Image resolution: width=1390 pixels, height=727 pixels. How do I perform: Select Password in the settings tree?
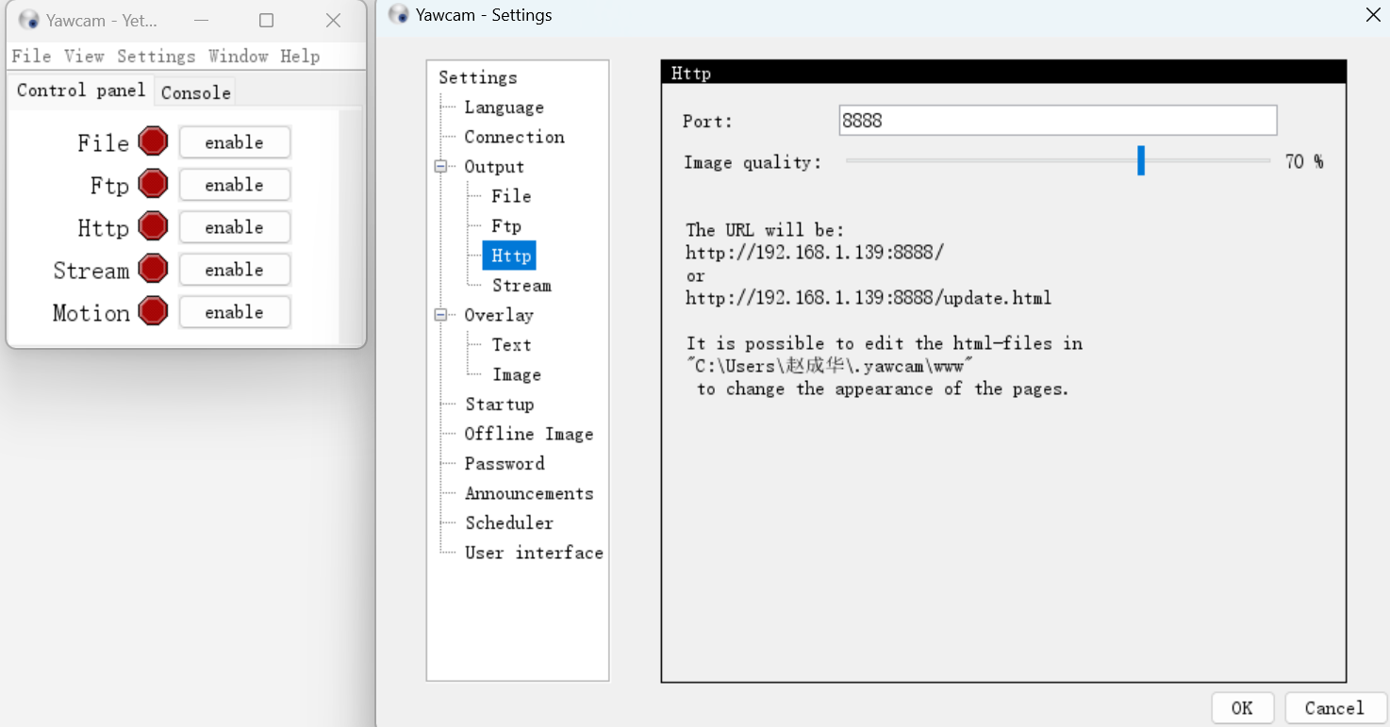tap(504, 464)
